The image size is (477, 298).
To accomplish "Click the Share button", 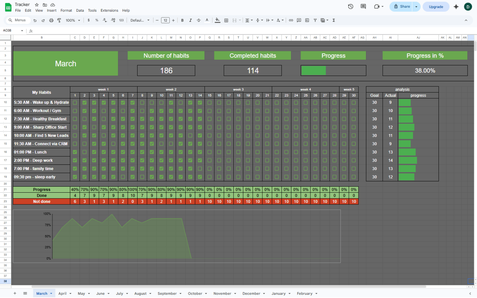I will click(401, 6).
